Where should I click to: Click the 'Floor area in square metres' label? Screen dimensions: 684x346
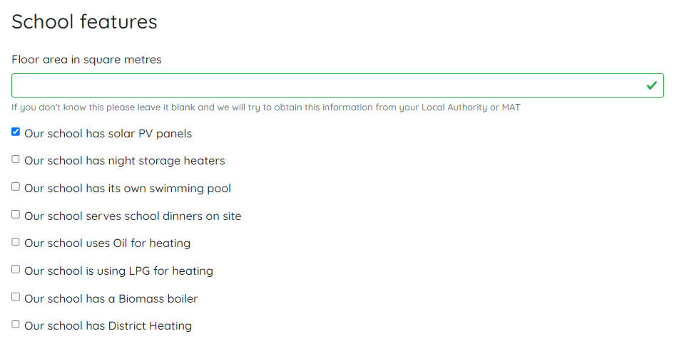pyautogui.click(x=86, y=60)
